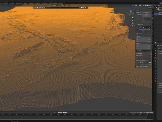This screenshot has width=162, height=122.
Task: Click the blue Z axis on gizmo
Action: pos(130,11)
